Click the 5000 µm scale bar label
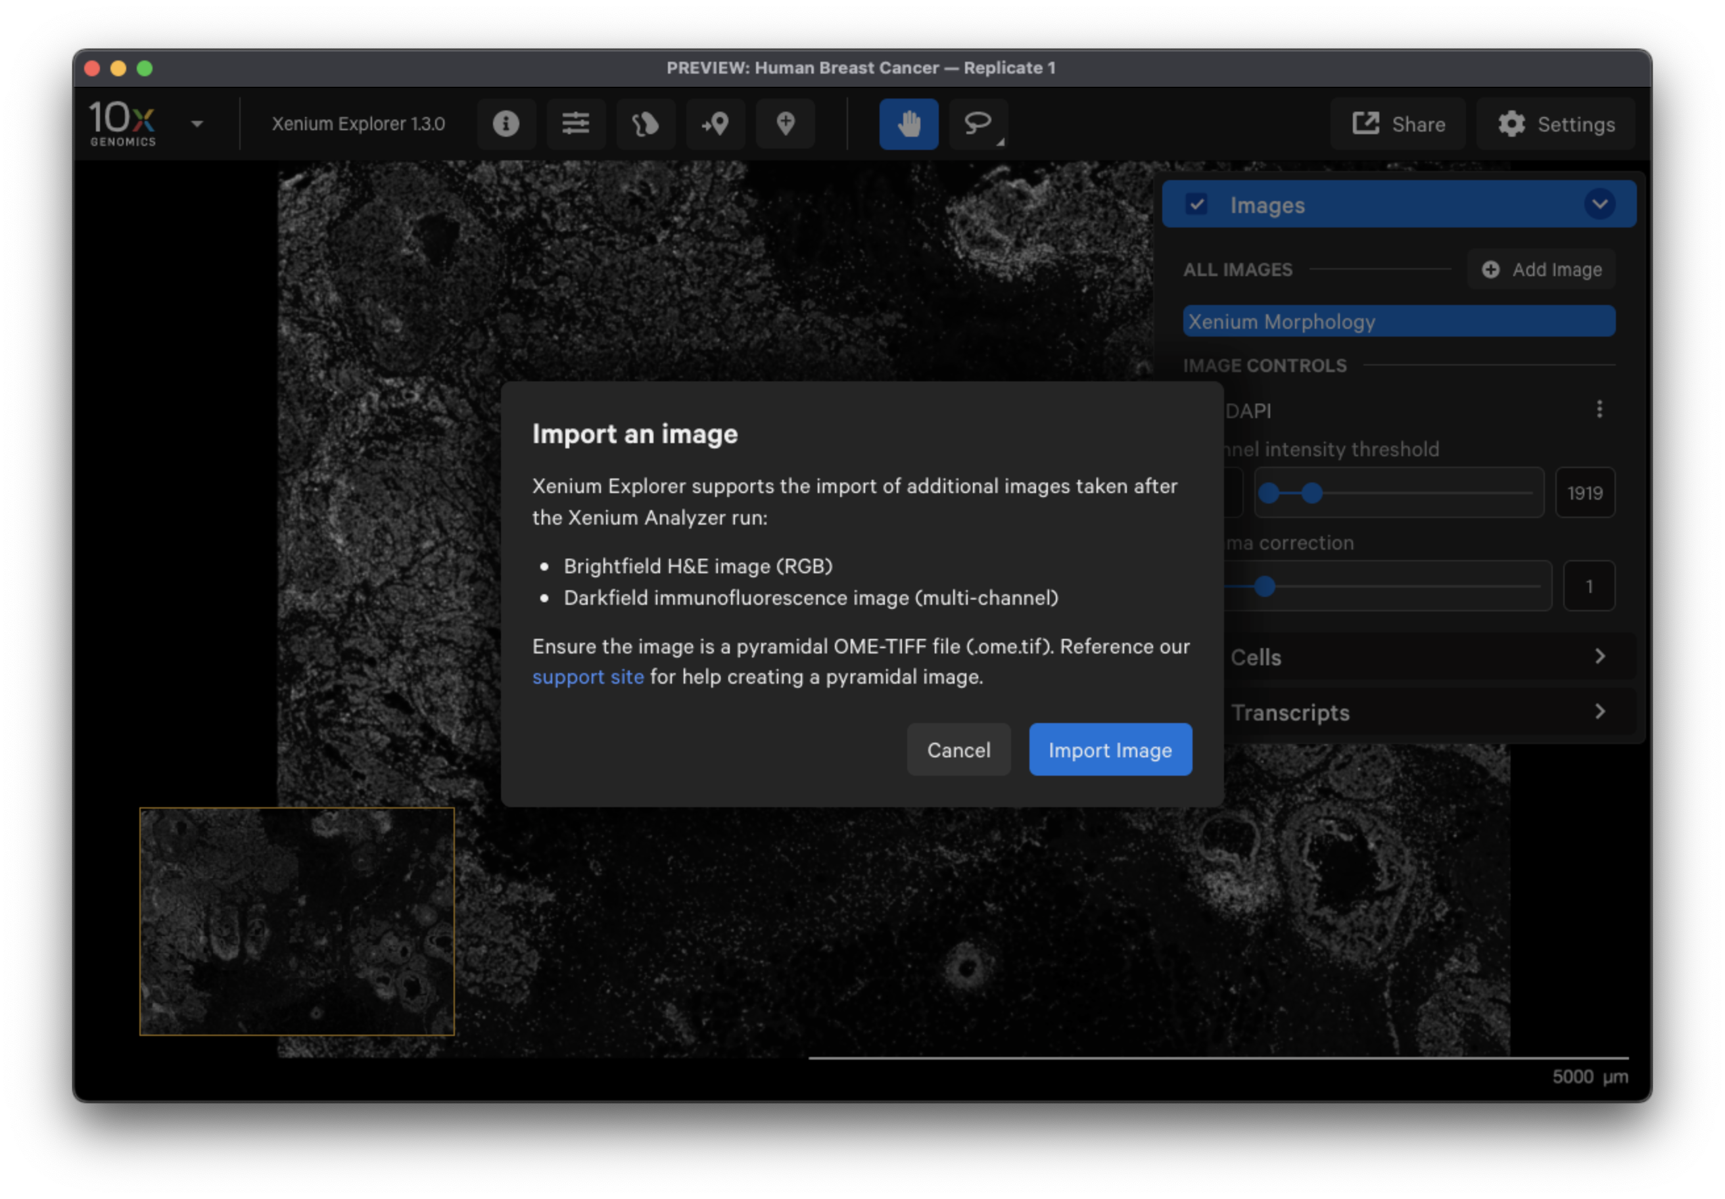The height and width of the screenshot is (1199, 1725). [1590, 1077]
